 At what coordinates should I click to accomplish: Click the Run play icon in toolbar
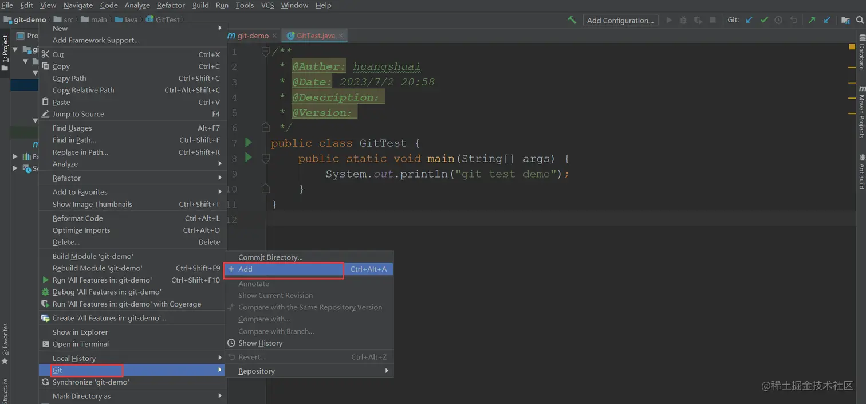coord(668,20)
